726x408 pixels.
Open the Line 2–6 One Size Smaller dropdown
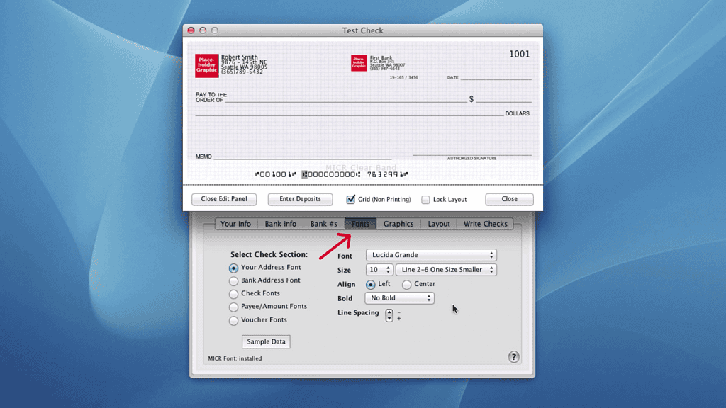click(447, 270)
